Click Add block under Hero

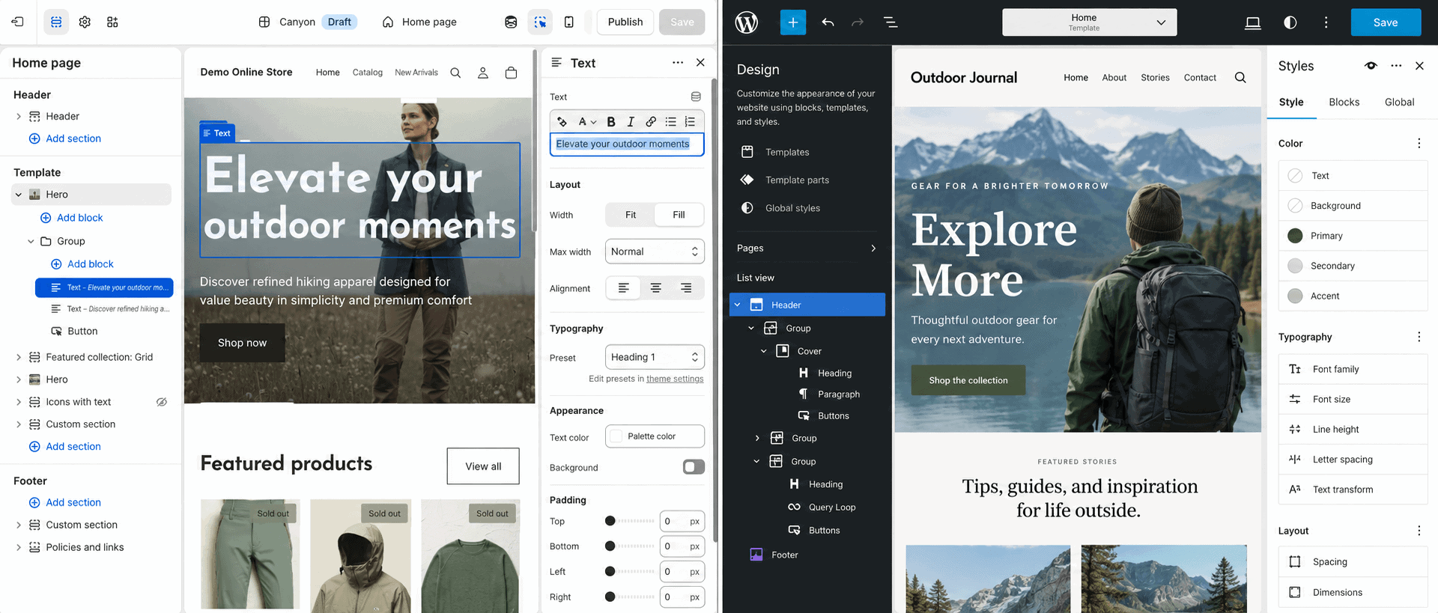click(x=72, y=218)
